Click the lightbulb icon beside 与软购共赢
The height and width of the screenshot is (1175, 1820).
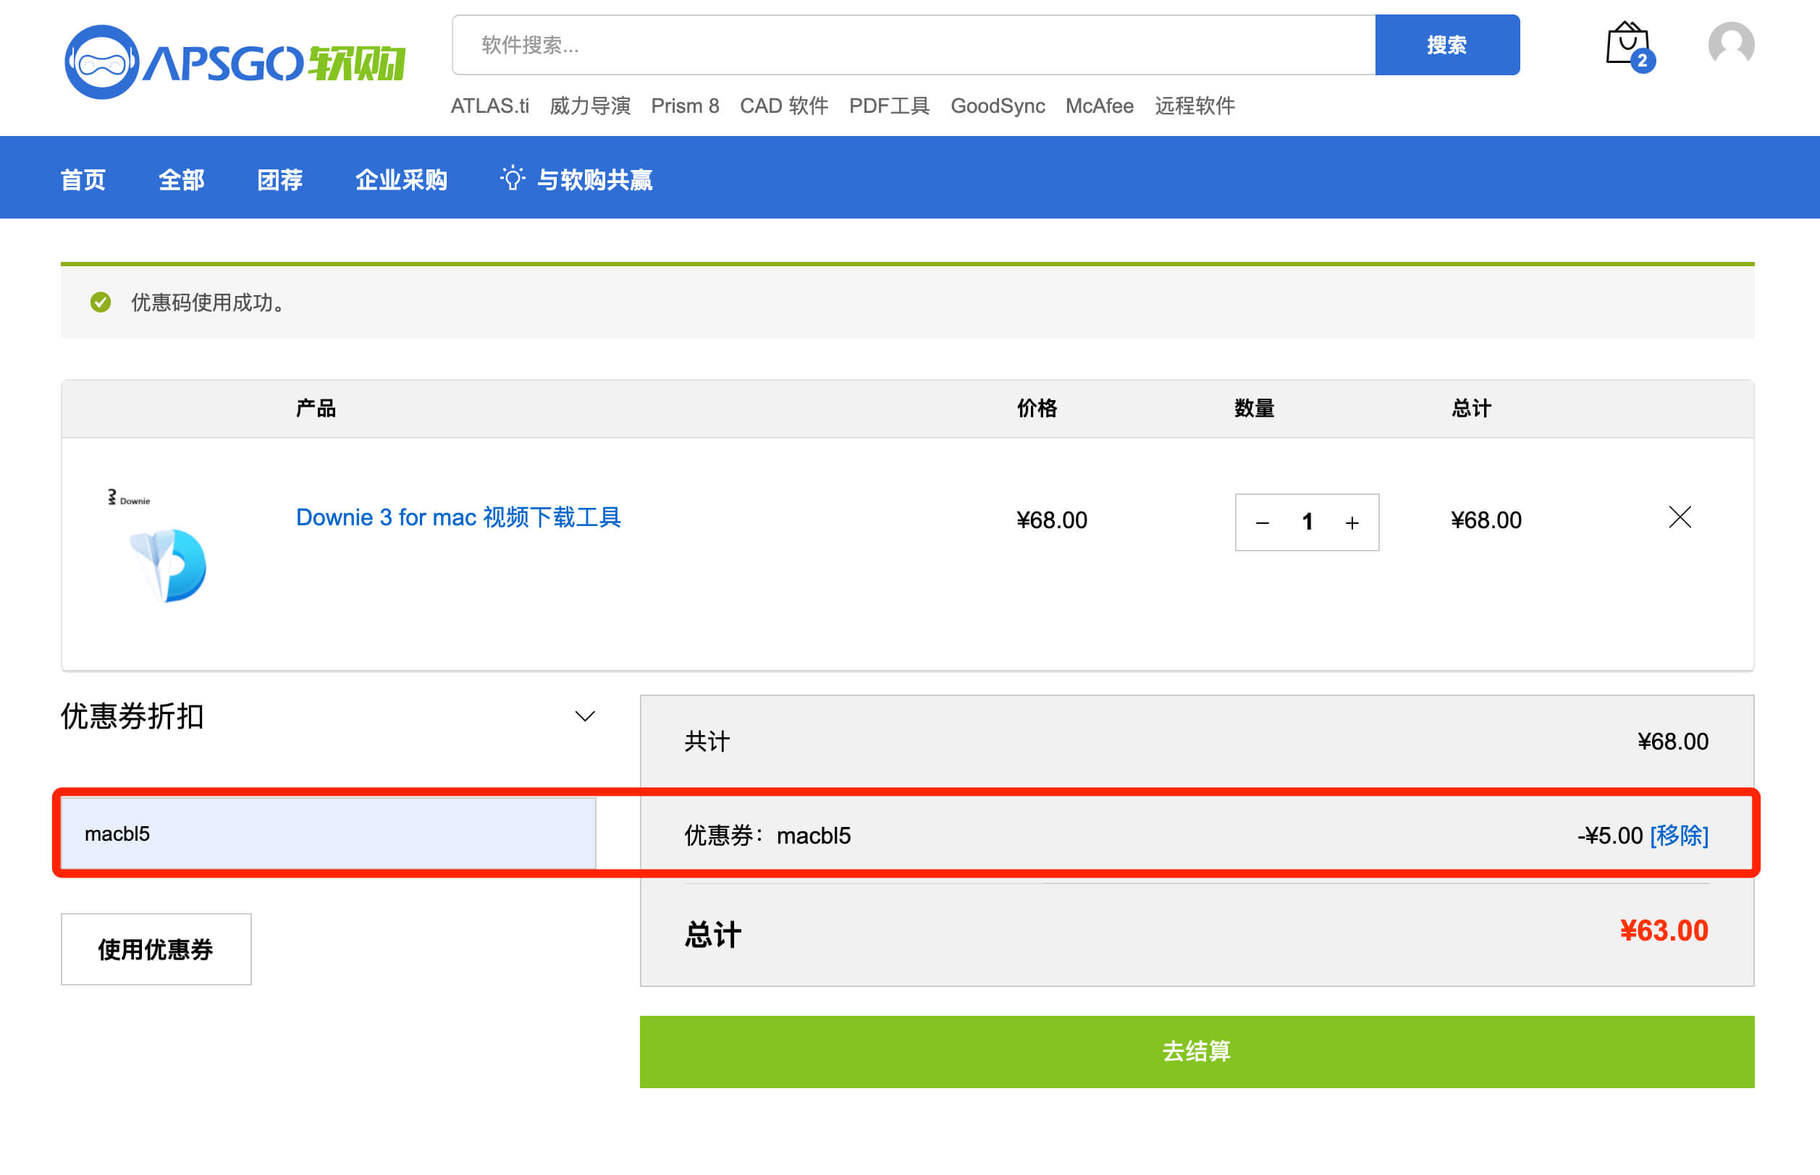point(513,178)
